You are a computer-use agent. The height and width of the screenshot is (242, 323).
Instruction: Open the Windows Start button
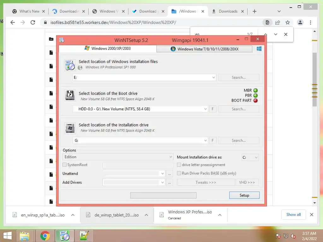click(8, 236)
